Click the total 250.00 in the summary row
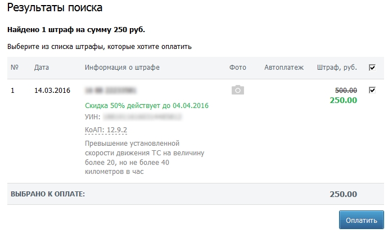 [x=343, y=194]
